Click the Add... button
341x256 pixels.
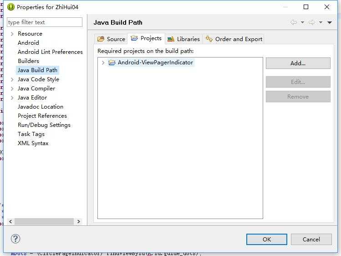[x=298, y=63]
